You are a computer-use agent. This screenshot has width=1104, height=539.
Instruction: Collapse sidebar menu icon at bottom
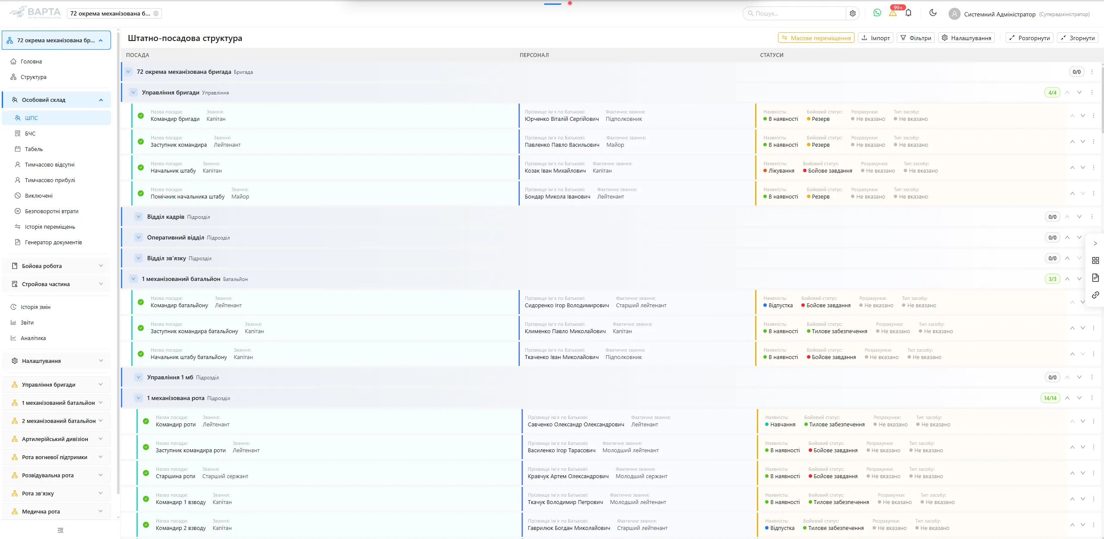(x=60, y=530)
